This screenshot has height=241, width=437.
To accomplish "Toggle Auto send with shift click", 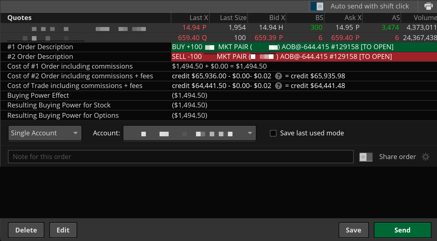I will coord(317,6).
